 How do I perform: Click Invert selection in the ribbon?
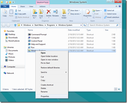[112, 17]
